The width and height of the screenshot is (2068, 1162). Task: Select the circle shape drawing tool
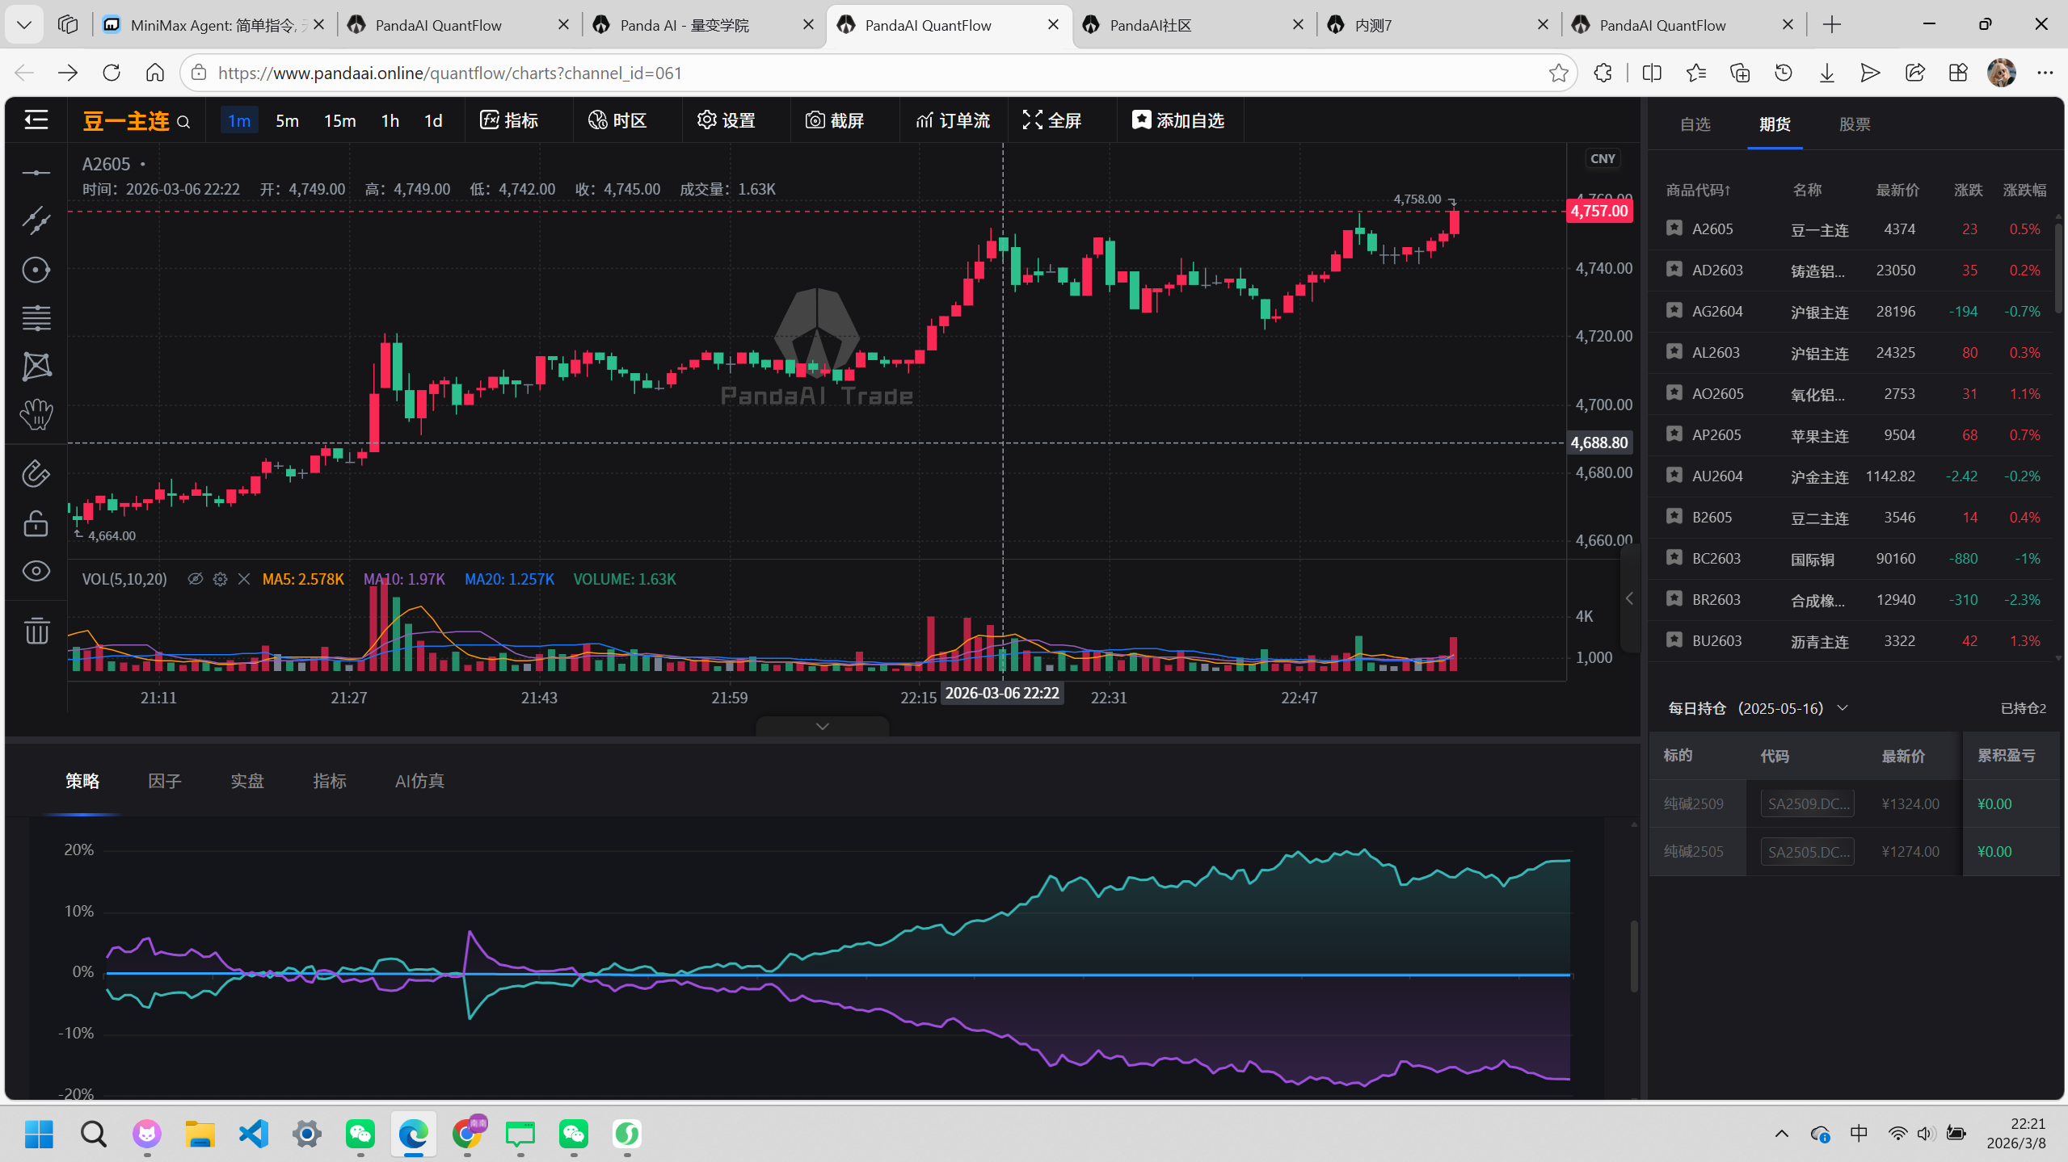(x=36, y=270)
